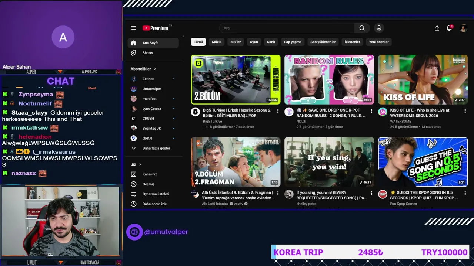The height and width of the screenshot is (266, 474).
Task: Open Big5 Türkiye 2.Bölüm video thumbnail
Action: [236, 79]
